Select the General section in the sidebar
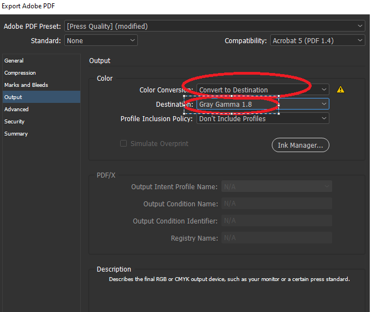372x312 pixels. (42, 60)
